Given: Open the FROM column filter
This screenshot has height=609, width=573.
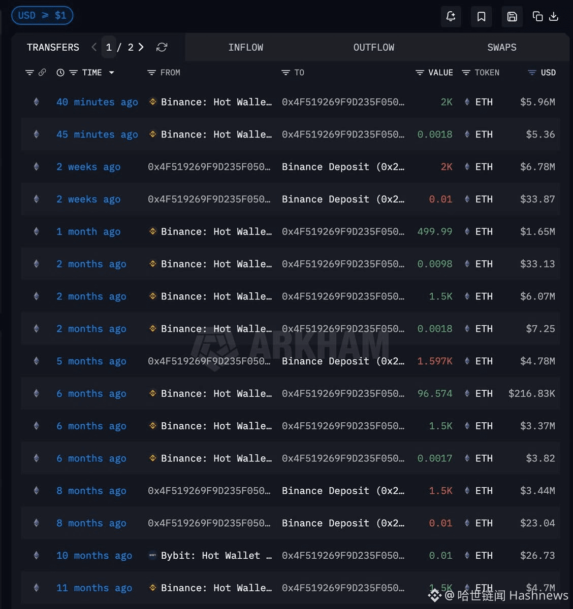Looking at the screenshot, I should coord(151,73).
